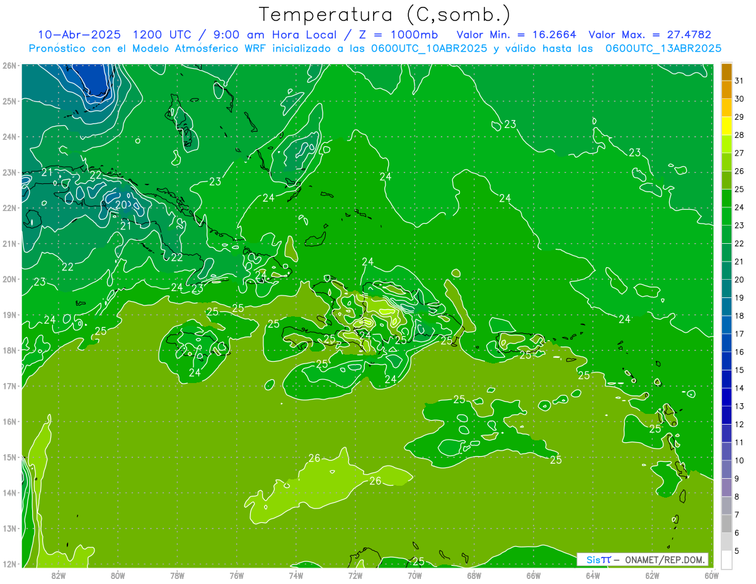Click the legend value '9'

737,479
